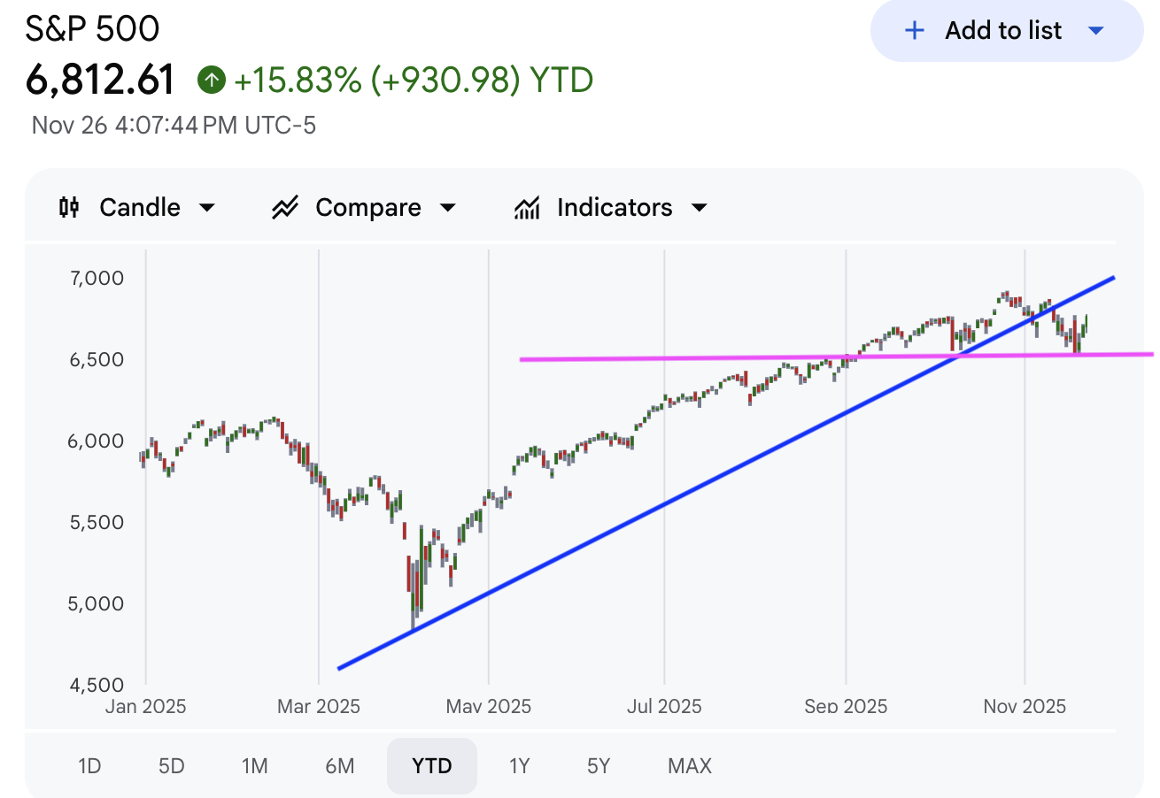Switch to the 1D time range

(x=89, y=765)
